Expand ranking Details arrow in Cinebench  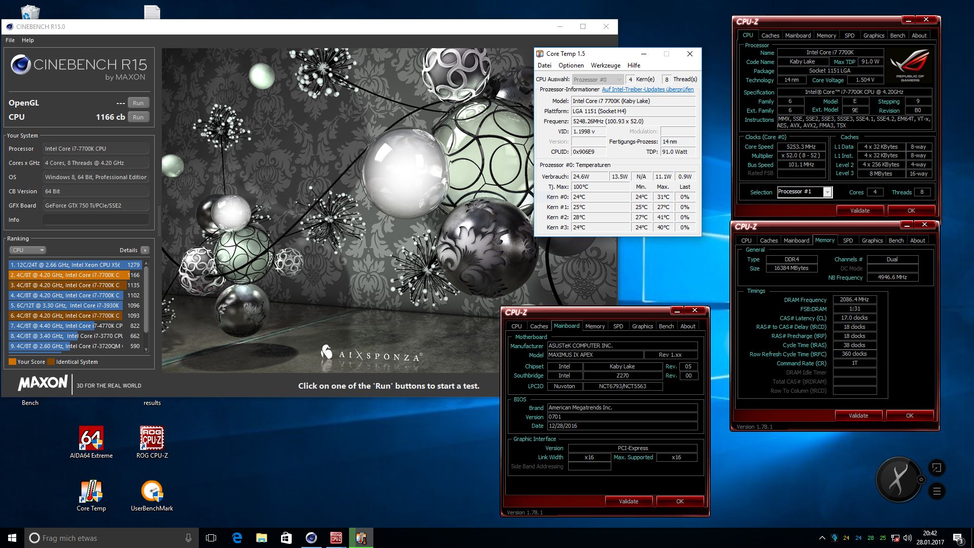[x=145, y=250]
